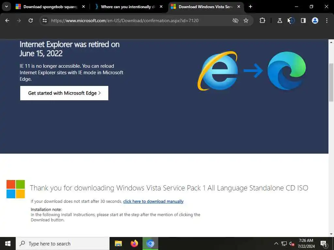334x250 pixels.
Task: Bookmark this page with the star icon
Action: pos(246,21)
